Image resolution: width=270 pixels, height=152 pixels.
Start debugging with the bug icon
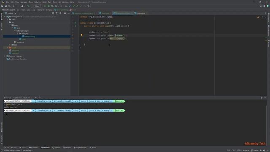coord(49,6)
